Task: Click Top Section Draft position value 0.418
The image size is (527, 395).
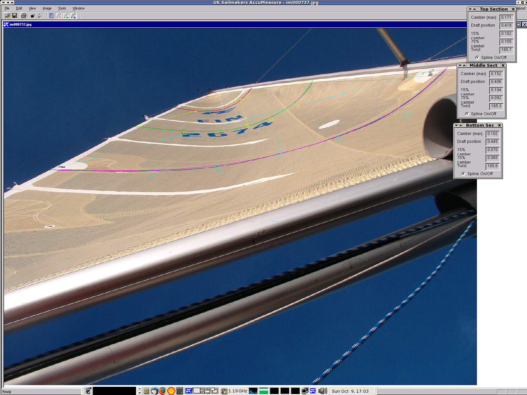Action: pyautogui.click(x=506, y=26)
